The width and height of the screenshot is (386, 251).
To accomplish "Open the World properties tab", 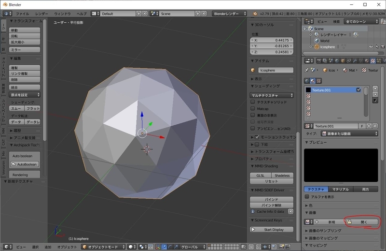I will click(337, 61).
